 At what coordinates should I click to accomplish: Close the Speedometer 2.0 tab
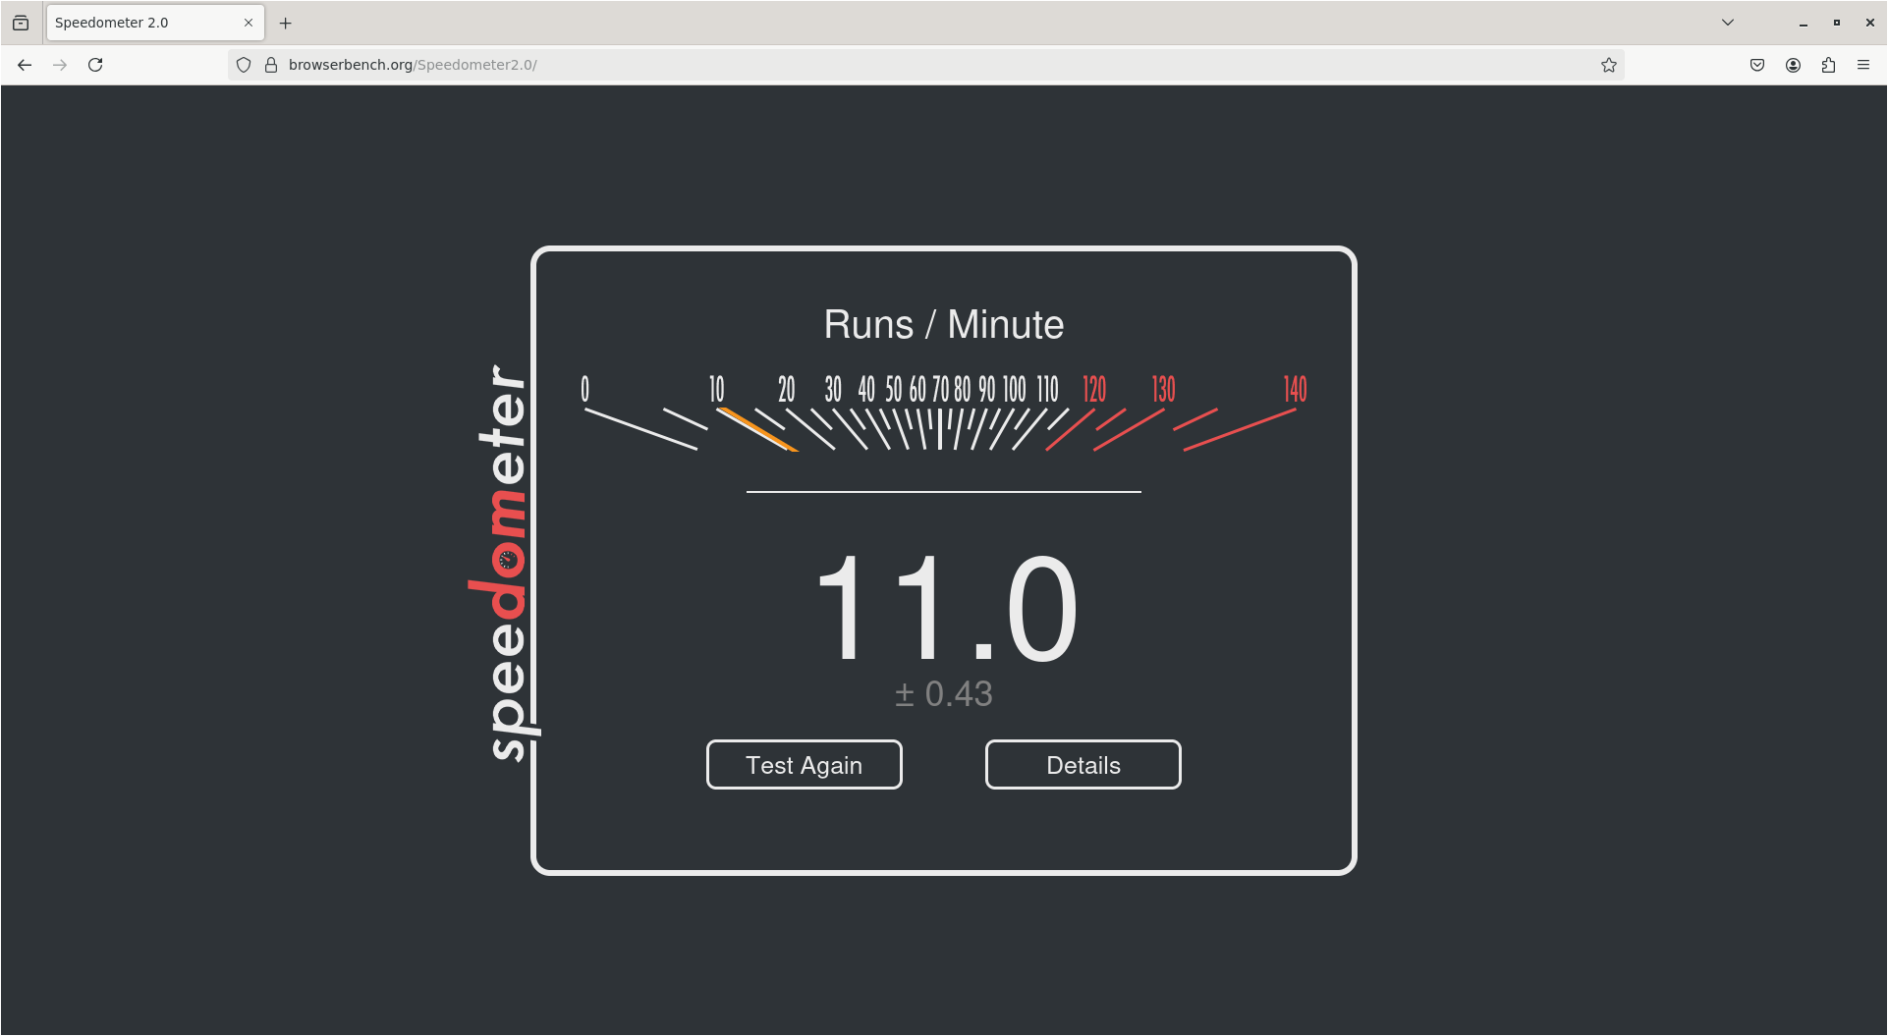tap(249, 23)
